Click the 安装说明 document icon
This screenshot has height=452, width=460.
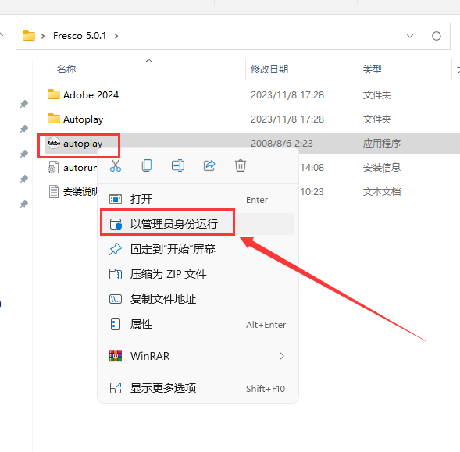click(54, 191)
